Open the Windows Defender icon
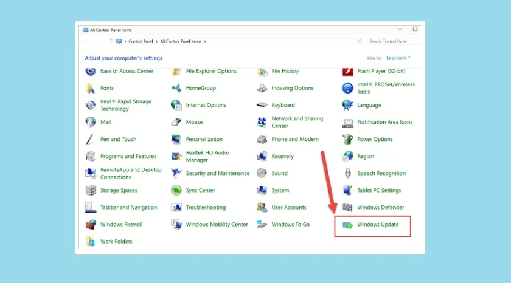This screenshot has width=511, height=283. [x=348, y=207]
